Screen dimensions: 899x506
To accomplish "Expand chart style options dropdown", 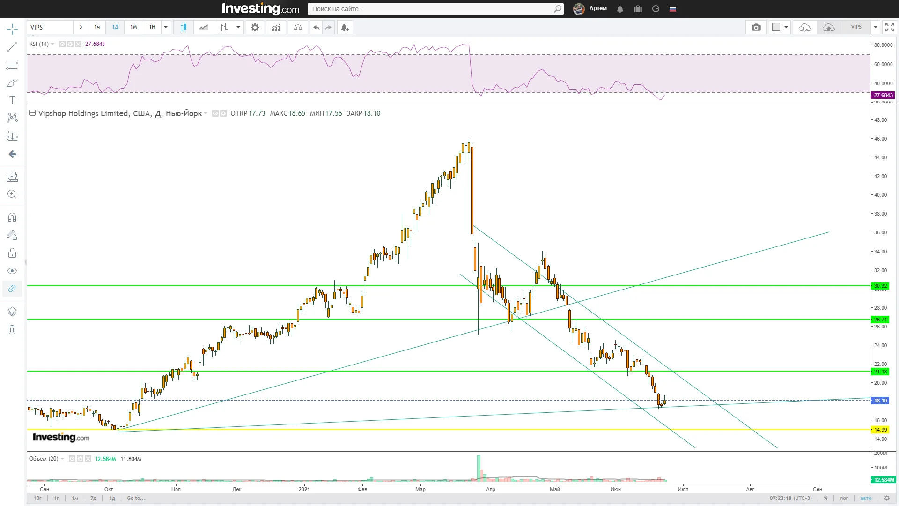I will (238, 27).
